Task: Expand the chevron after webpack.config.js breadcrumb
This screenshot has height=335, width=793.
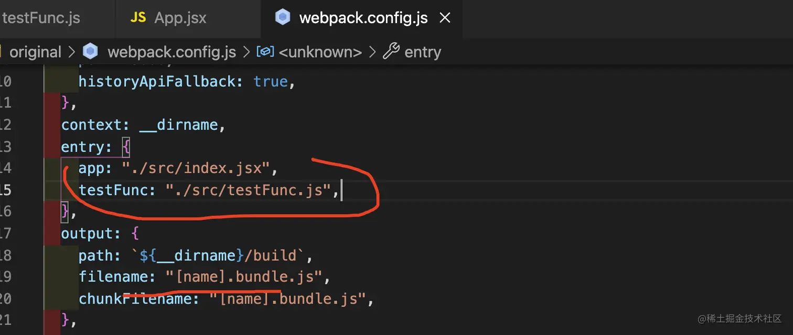Action: (x=245, y=52)
